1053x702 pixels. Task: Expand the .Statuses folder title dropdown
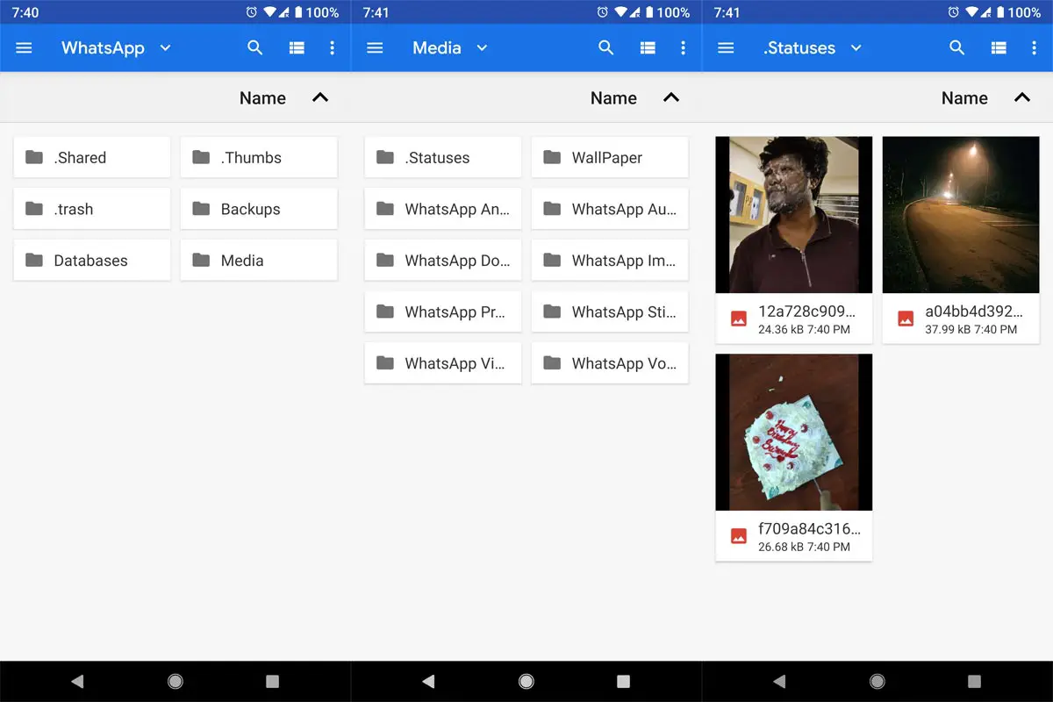coord(856,48)
